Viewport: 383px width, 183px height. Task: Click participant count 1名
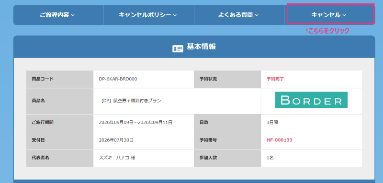click(x=270, y=158)
